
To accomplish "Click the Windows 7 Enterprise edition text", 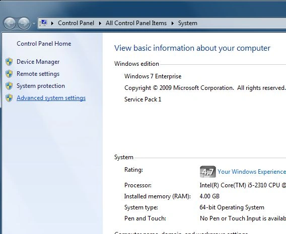I will tap(153, 76).
